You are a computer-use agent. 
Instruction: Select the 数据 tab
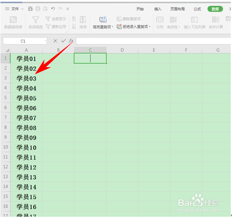pyautogui.click(x=215, y=9)
